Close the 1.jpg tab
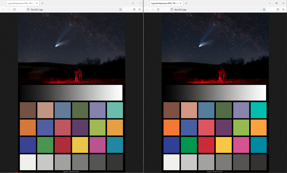 point(37,3)
